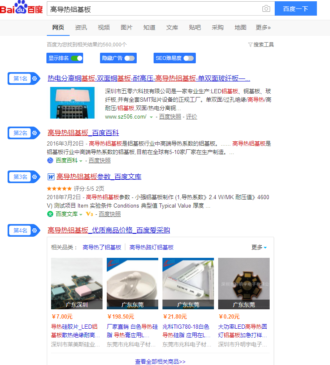The height and width of the screenshot is (365, 330).
Task: Turn on the SEO难易度 switch
Action: [189, 58]
